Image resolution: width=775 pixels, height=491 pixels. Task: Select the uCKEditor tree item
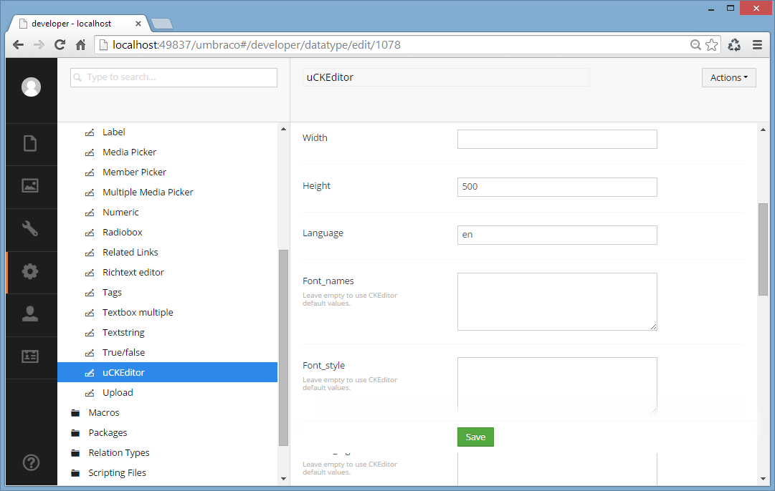coord(168,373)
